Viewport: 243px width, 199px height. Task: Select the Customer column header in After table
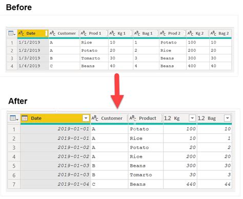[x=109, y=118]
